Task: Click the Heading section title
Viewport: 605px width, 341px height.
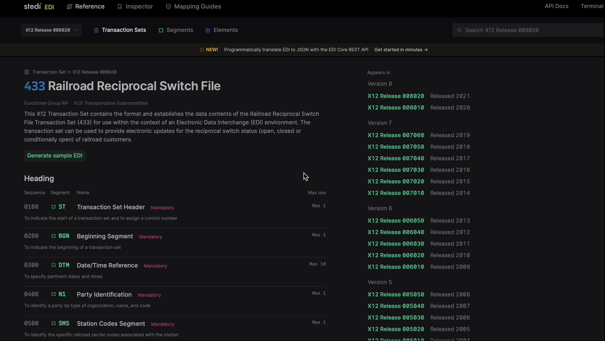Action: tap(39, 178)
